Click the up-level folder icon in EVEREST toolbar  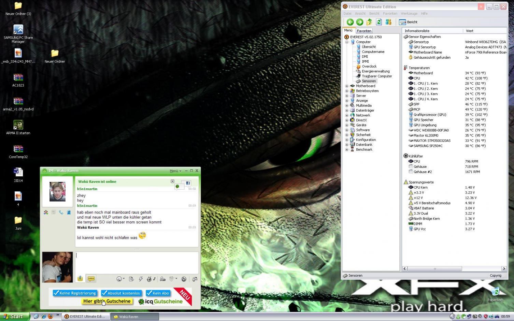click(x=369, y=22)
